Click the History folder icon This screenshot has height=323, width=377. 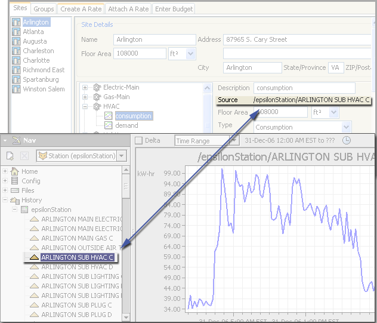(x=15, y=200)
